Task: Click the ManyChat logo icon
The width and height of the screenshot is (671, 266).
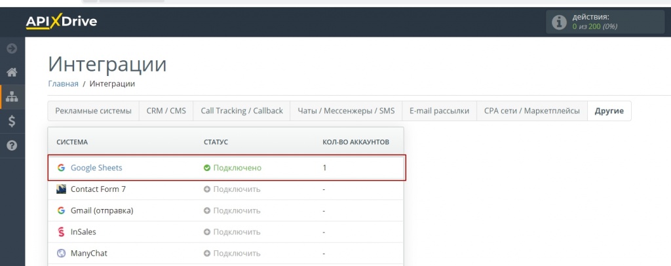Action: [61, 253]
